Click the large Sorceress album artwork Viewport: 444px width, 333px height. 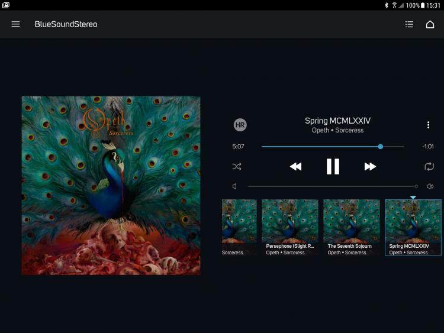111,186
